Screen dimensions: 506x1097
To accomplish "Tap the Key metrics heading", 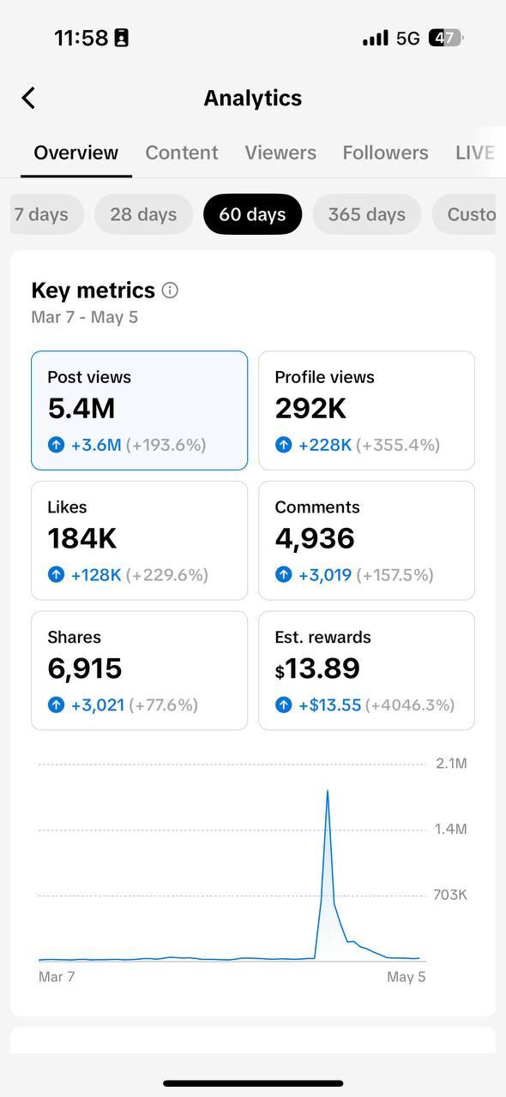I will (93, 290).
